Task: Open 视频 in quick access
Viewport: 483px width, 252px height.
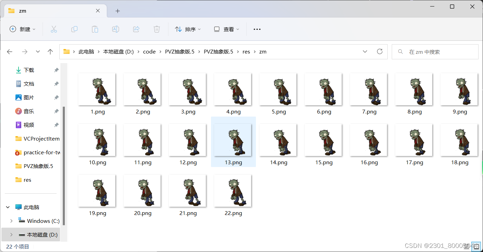Action: [x=29, y=125]
